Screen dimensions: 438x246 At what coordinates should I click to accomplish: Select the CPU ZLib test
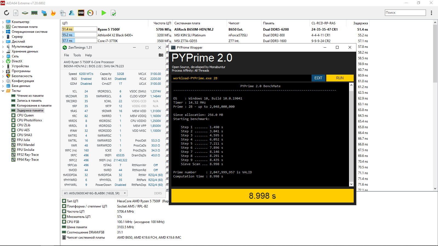(24, 125)
